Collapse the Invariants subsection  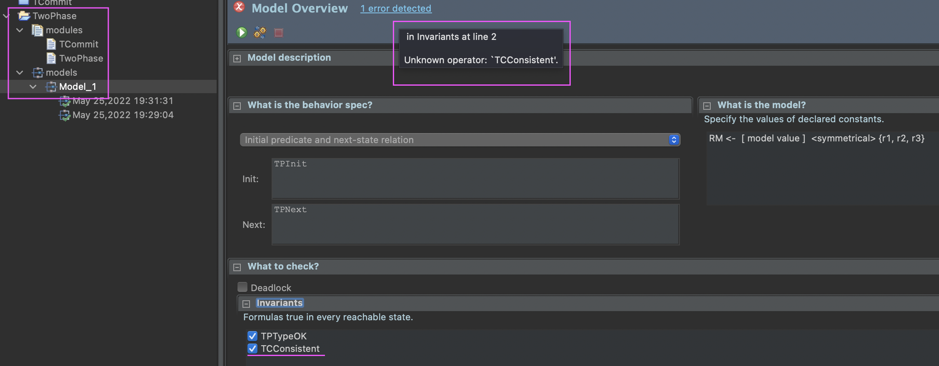pyautogui.click(x=246, y=304)
